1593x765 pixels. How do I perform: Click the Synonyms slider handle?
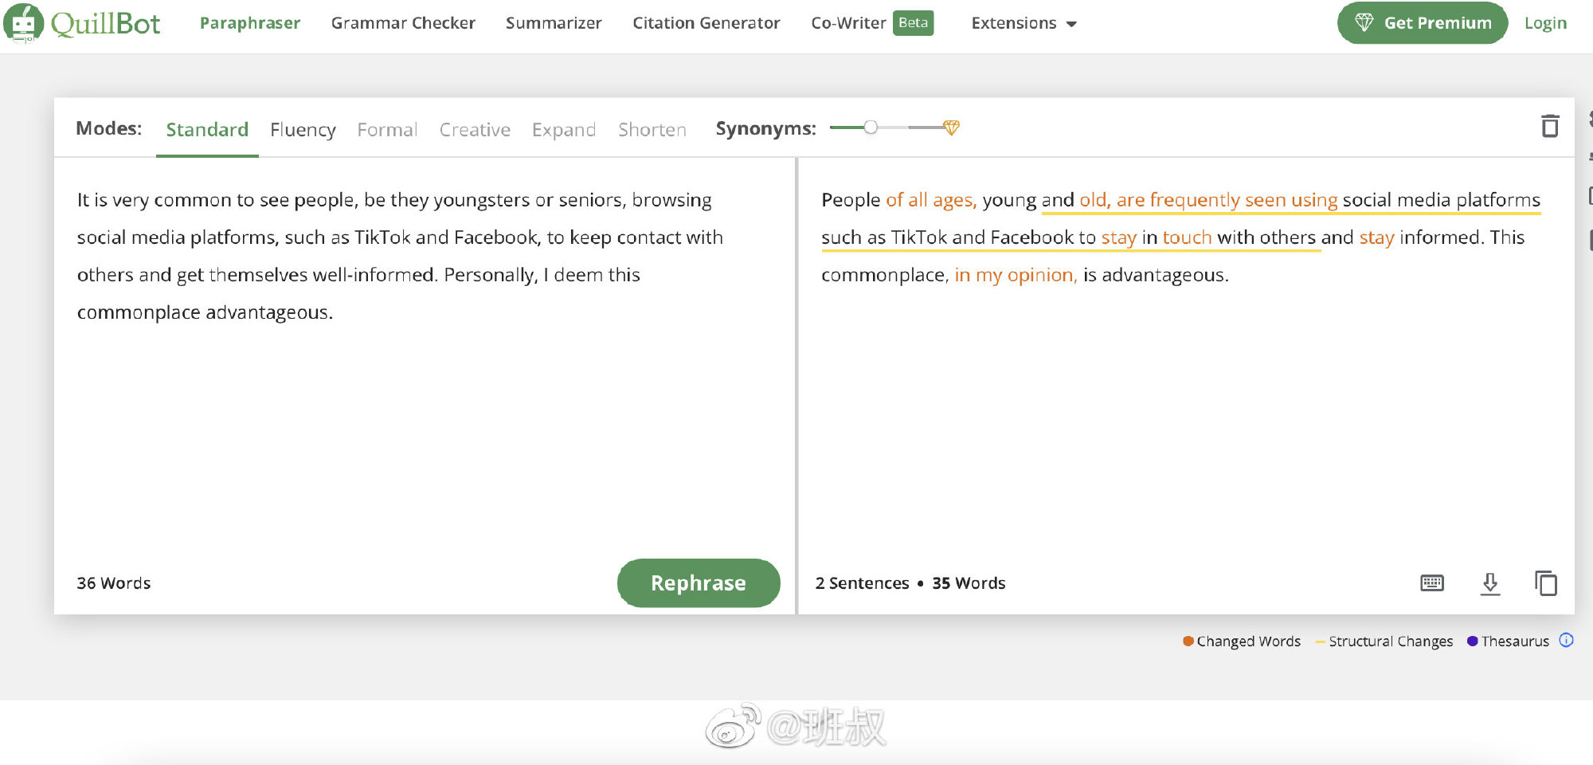(x=871, y=127)
